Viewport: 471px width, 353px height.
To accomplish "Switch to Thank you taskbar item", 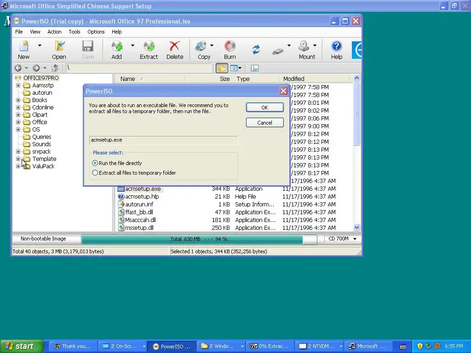I will click(73, 347).
